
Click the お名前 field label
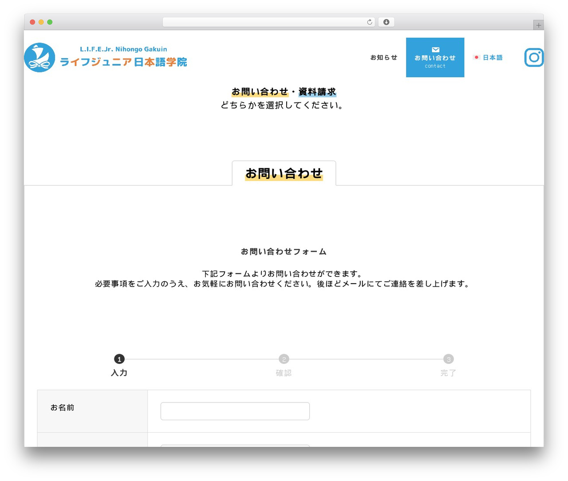(62, 407)
